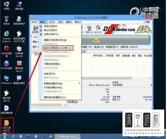The width and height of the screenshot is (167, 139).
Task: Click the 起始柱面 column header
Action: click(126, 56)
